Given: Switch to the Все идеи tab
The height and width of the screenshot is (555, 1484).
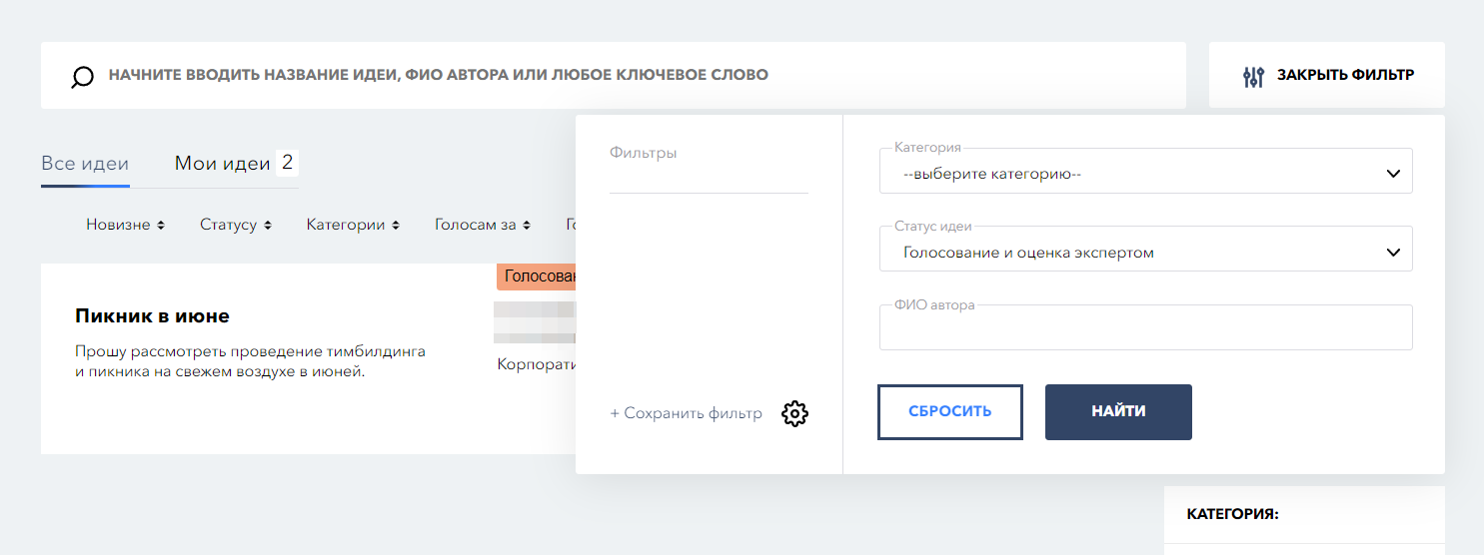Looking at the screenshot, I should click(x=85, y=164).
